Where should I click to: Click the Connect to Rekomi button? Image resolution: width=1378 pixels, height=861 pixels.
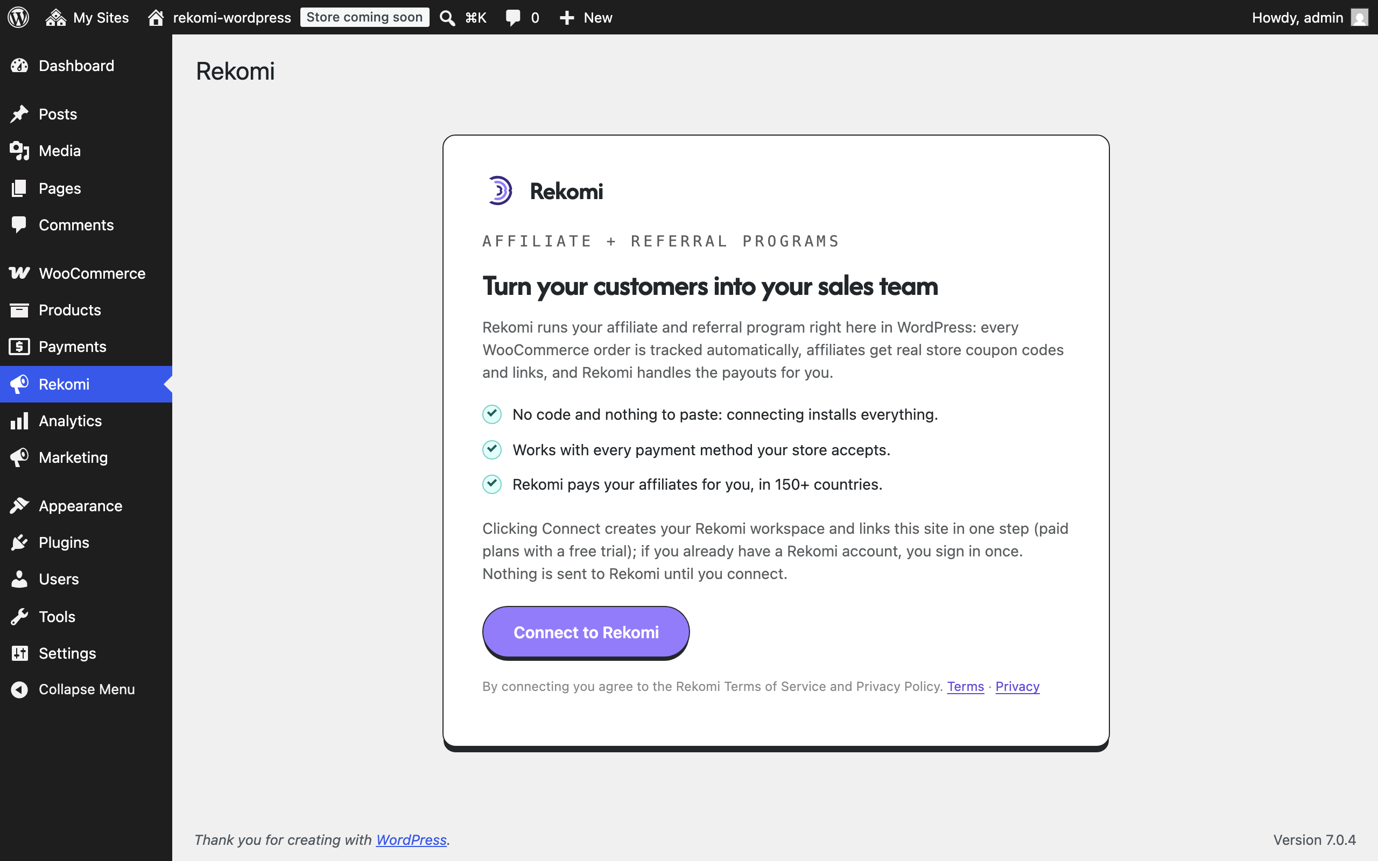[586, 632]
